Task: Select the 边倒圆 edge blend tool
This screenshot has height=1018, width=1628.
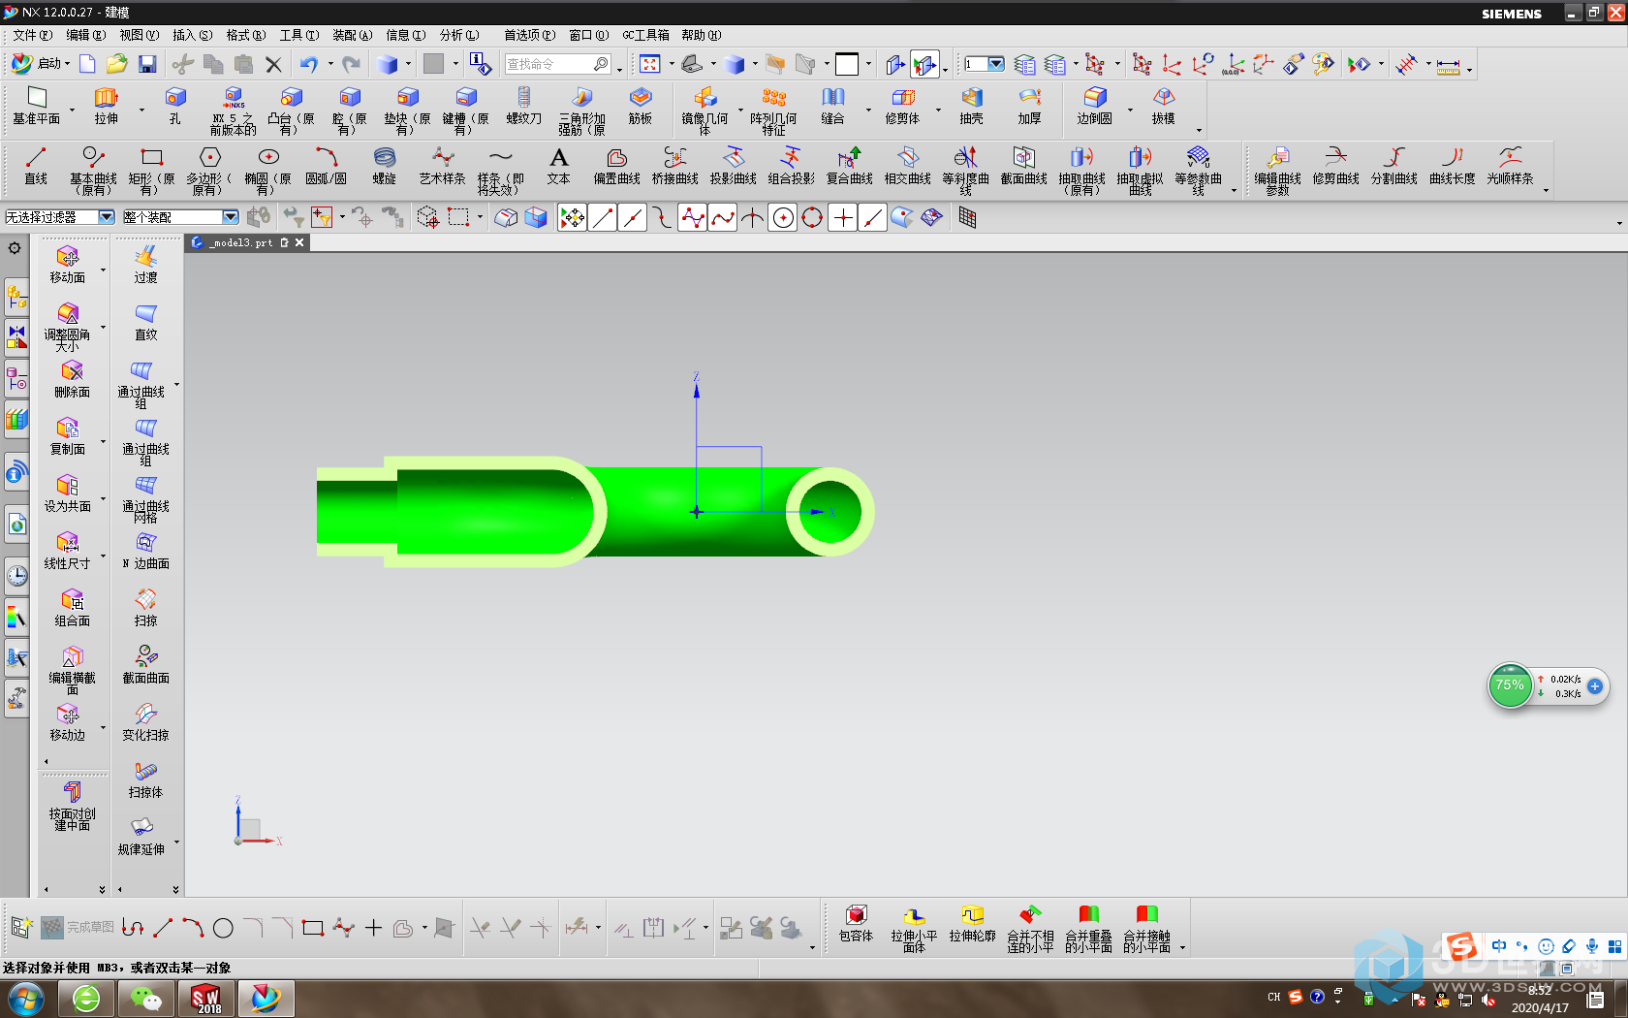Action: coord(1094,106)
